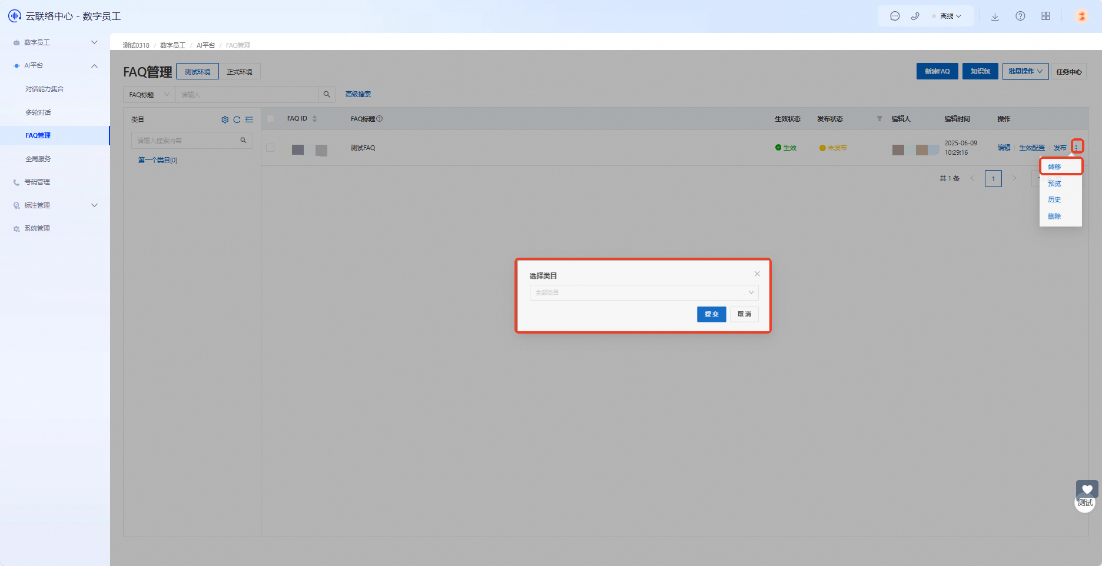Click AI平台 in the breadcrumb
This screenshot has height=566, width=1102.
[205, 45]
